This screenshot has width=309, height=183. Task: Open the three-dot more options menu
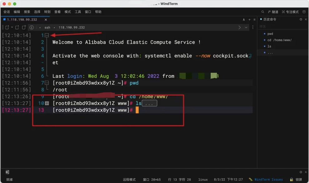click(253, 27)
